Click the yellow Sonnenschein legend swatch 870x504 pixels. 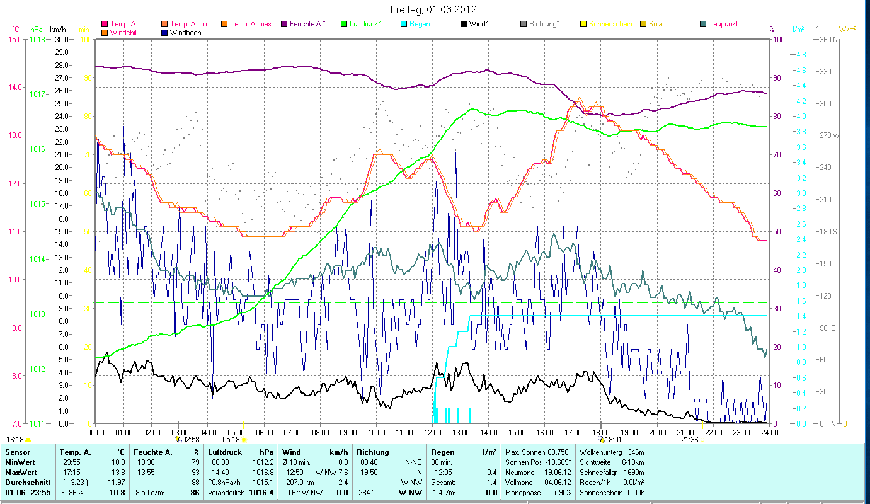pyautogui.click(x=583, y=24)
